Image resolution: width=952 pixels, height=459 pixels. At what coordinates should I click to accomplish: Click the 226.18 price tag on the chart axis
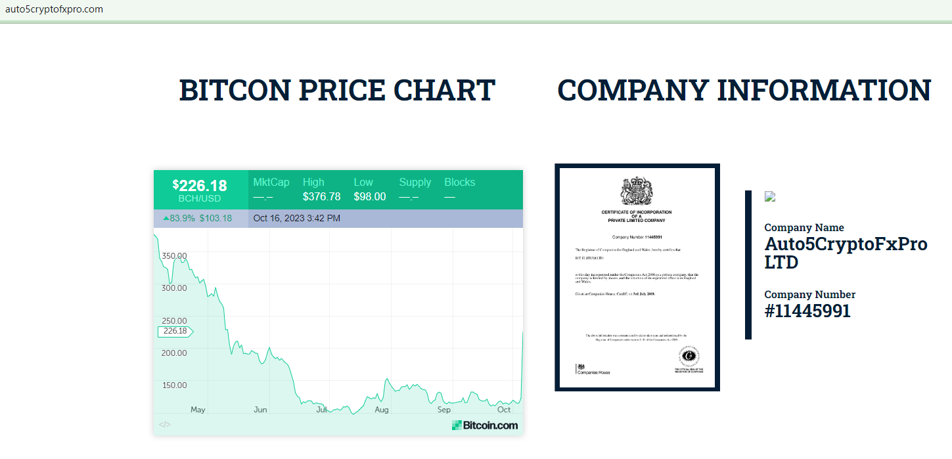(175, 331)
